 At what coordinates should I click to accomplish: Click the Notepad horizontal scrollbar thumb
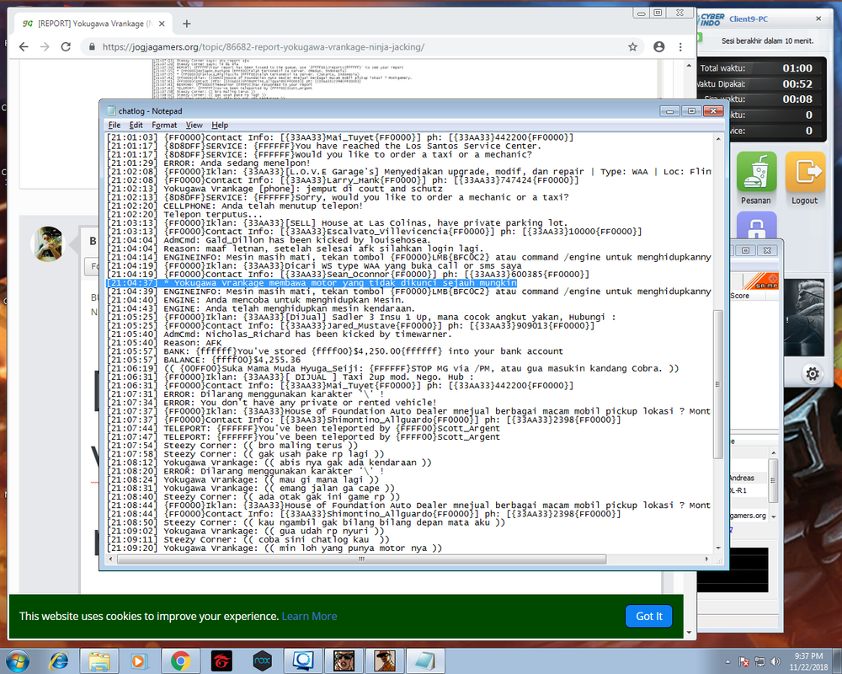[x=361, y=559]
